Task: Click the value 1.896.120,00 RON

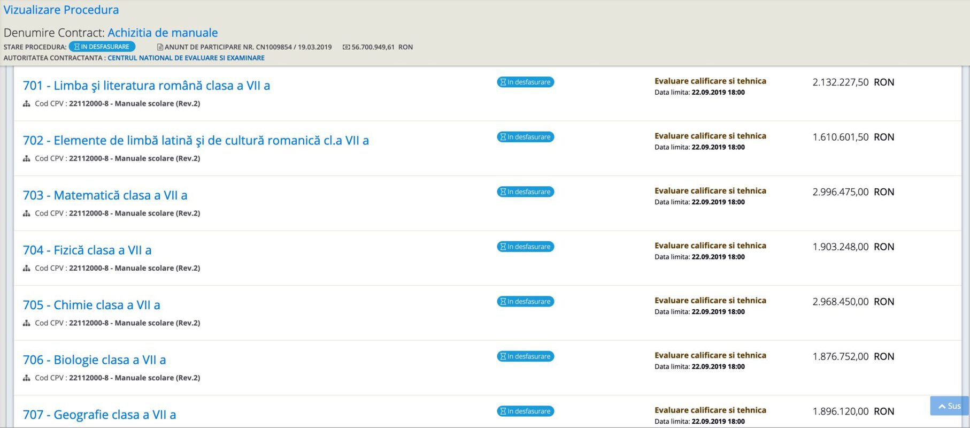Action: (x=853, y=411)
